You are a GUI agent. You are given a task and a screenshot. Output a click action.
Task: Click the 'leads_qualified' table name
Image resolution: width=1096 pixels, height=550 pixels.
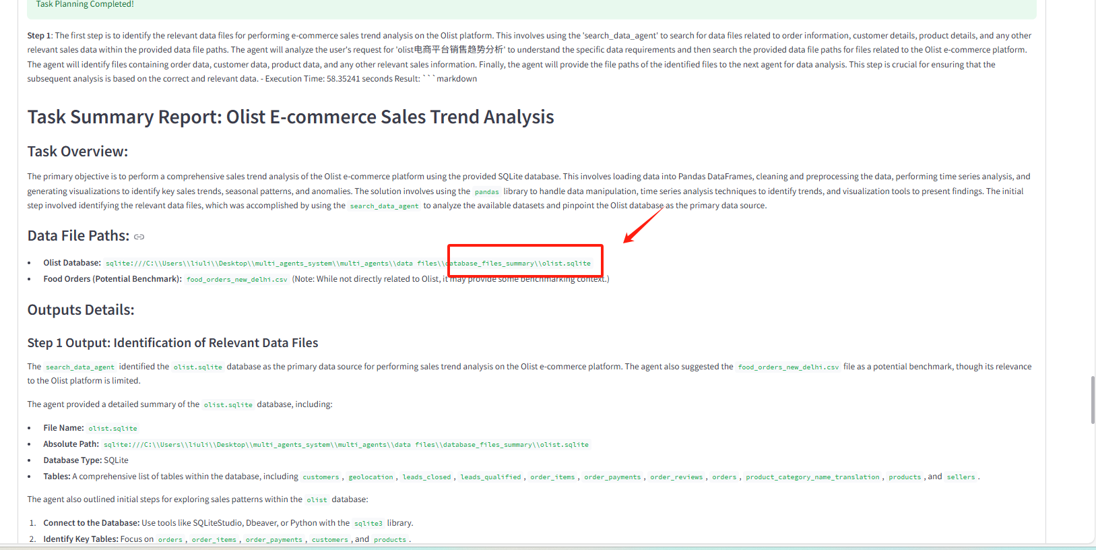click(x=491, y=477)
